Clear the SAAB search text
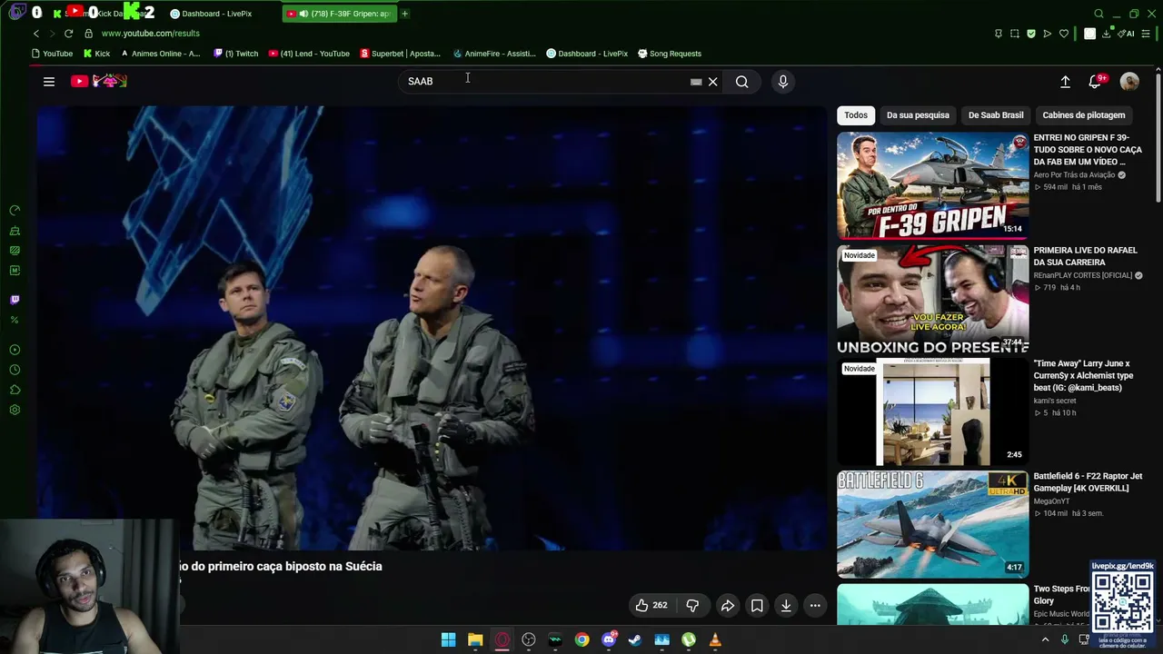This screenshot has width=1163, height=654. [713, 82]
